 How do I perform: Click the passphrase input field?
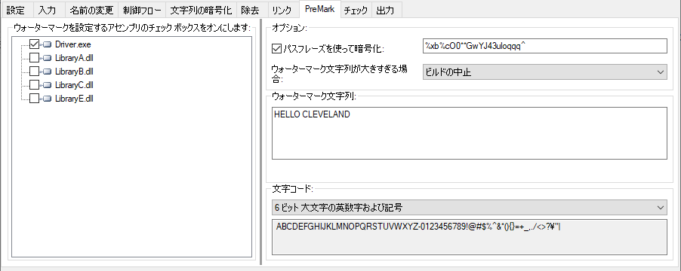pos(544,46)
